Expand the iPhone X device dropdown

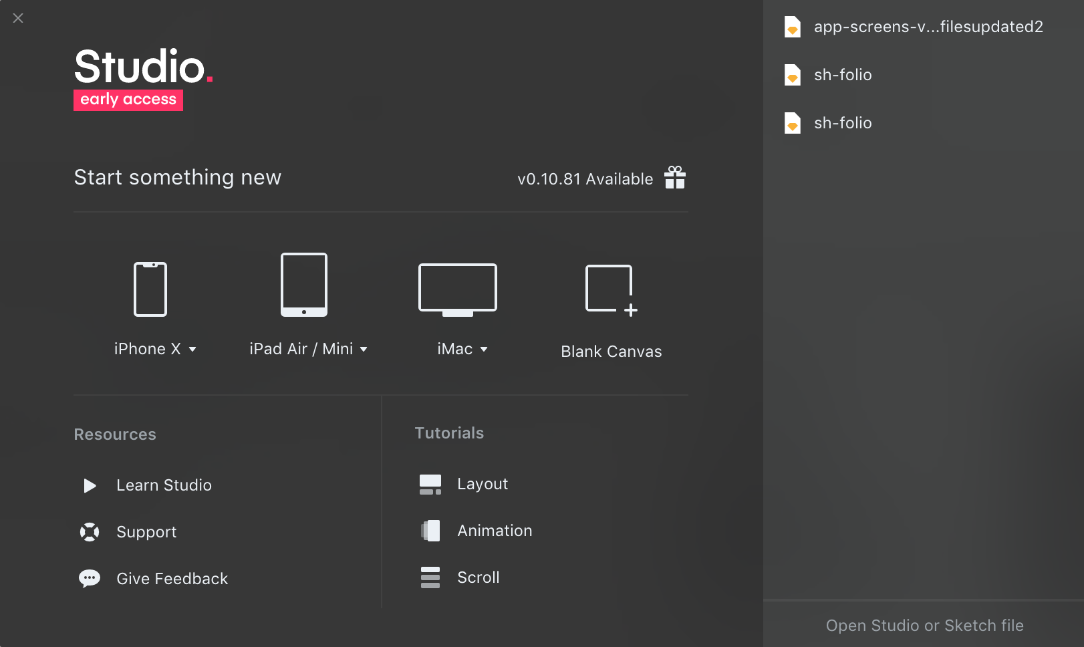point(193,349)
